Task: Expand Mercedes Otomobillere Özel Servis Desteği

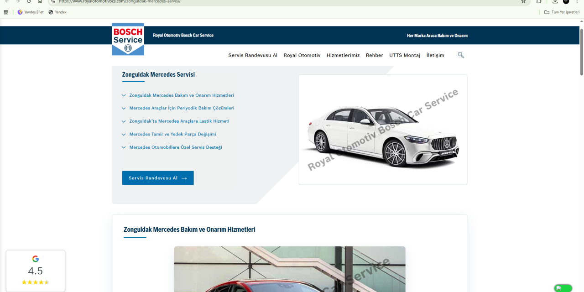Action: tap(172, 147)
